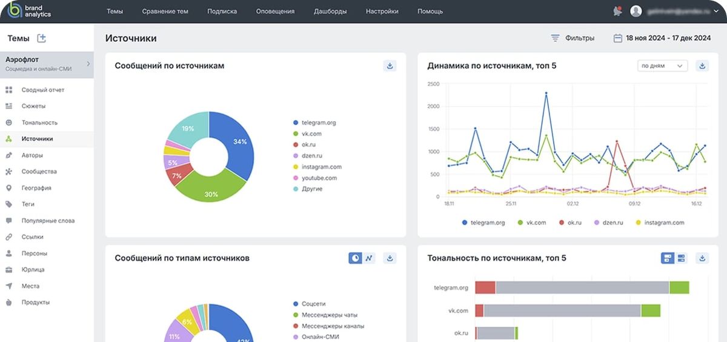
Task: Click the calendar icon by date range
Action: [x=618, y=38]
